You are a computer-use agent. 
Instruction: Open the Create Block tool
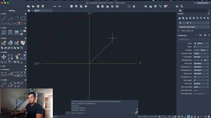pos(4,43)
